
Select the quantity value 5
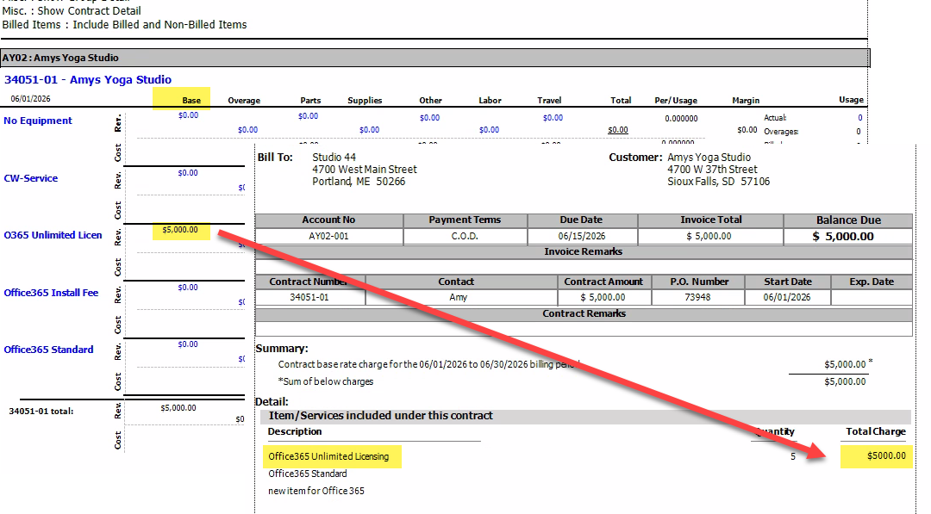[x=793, y=456]
